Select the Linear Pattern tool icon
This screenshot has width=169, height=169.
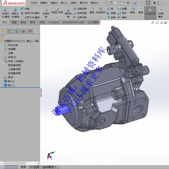[x=101, y=9]
